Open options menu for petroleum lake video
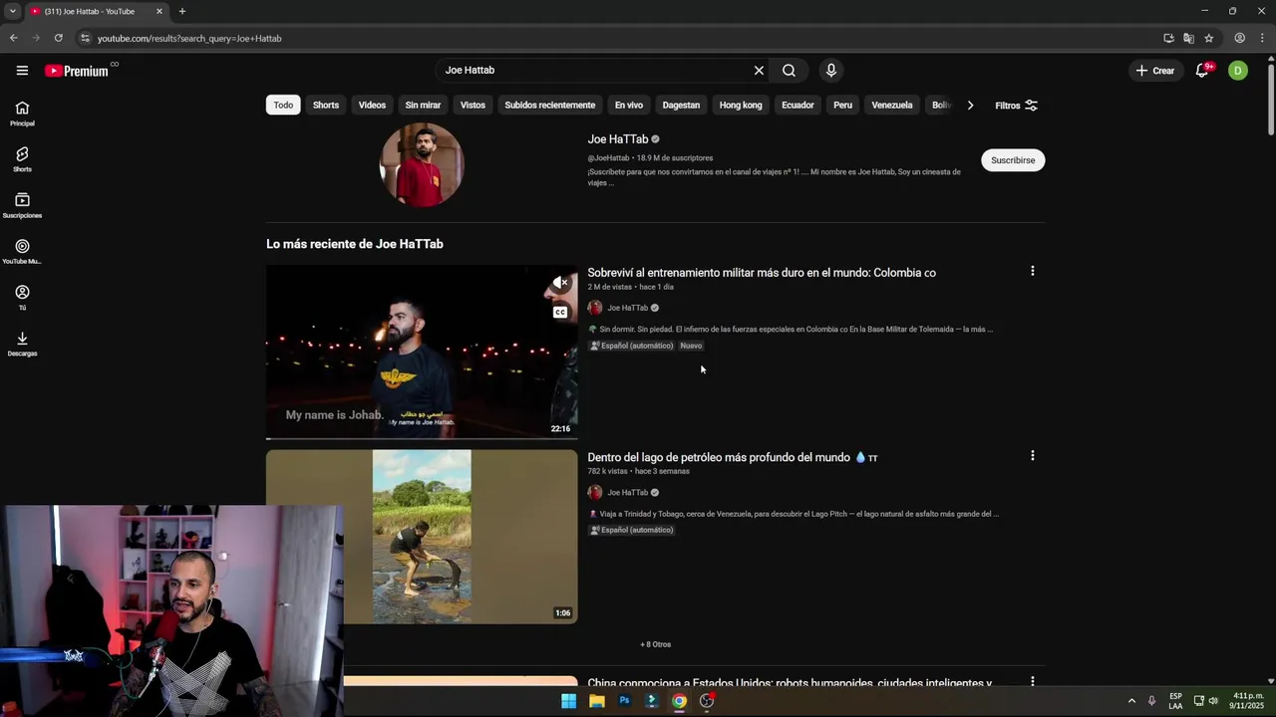Image resolution: width=1276 pixels, height=717 pixels. click(1032, 456)
